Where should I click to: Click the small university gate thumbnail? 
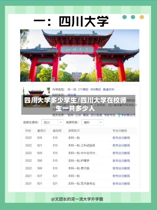click(36, 97)
